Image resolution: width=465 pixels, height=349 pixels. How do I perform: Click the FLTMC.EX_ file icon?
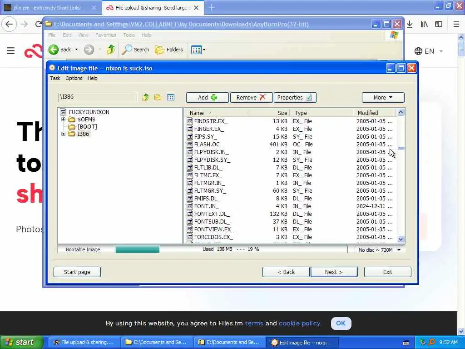click(x=190, y=175)
